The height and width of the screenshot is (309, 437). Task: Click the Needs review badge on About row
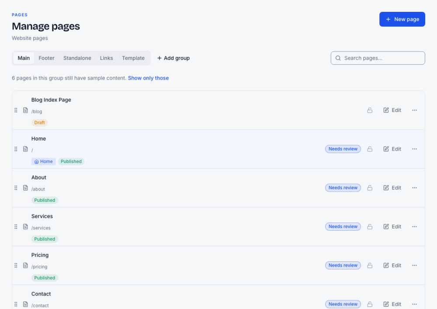(343, 188)
